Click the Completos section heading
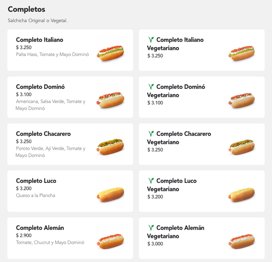 (x=26, y=9)
